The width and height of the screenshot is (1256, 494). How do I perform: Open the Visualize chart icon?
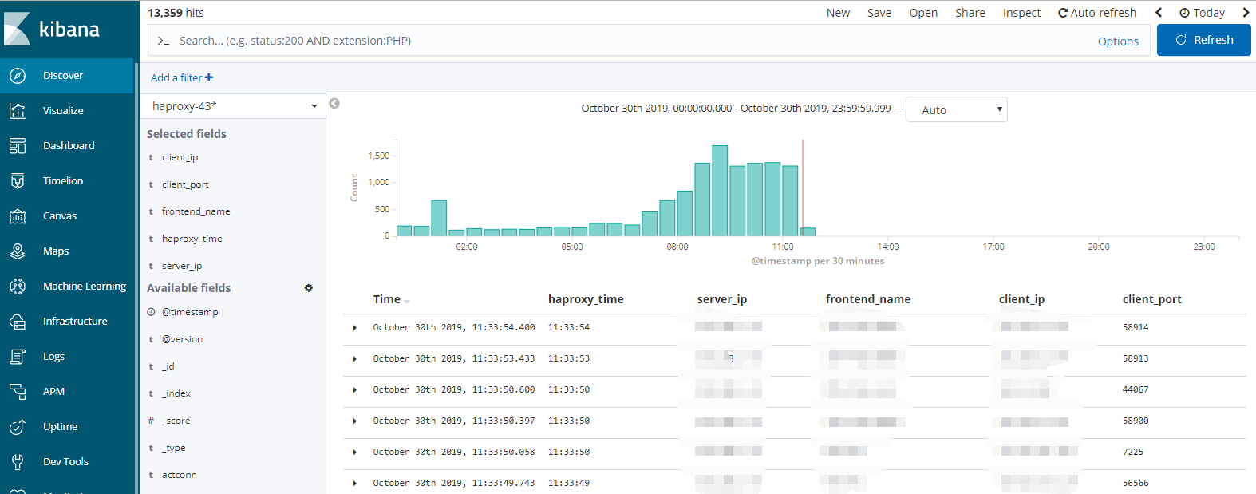click(x=18, y=111)
